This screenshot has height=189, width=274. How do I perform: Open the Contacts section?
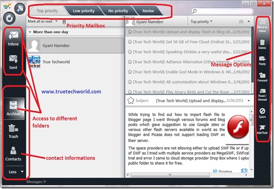point(13,154)
